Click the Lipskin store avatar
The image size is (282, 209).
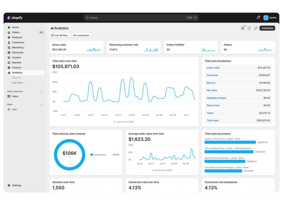266,18
